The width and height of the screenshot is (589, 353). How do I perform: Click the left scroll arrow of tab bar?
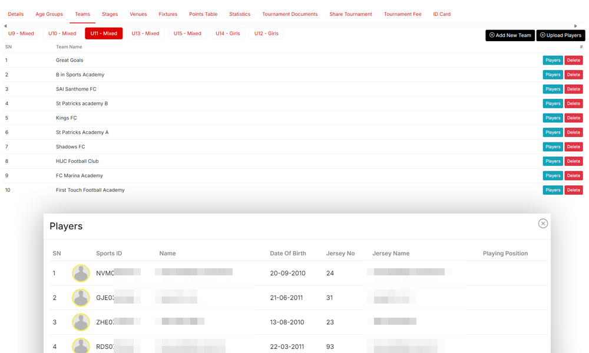(5, 26)
